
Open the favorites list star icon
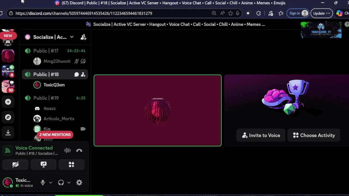281,13
